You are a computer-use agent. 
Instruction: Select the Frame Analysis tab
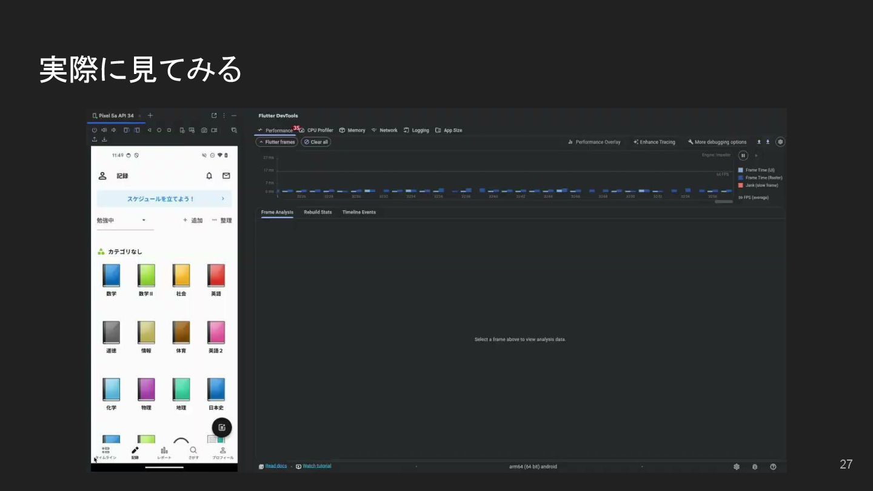(277, 212)
